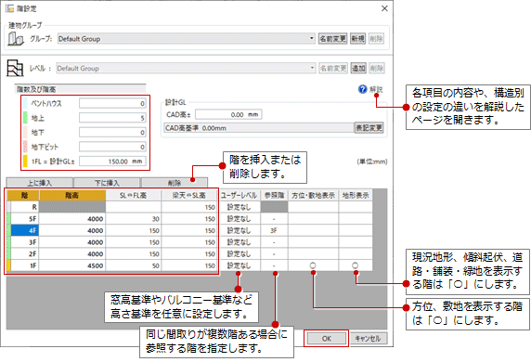Click the 地形表示 column header
This screenshot has width=531, height=362.
pos(356,196)
